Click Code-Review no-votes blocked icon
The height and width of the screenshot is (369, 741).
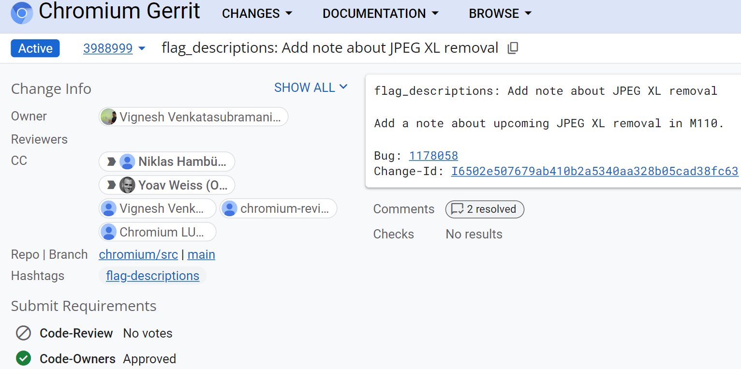(x=23, y=333)
